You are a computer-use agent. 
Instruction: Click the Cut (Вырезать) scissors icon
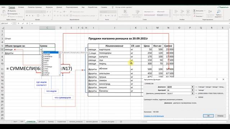tap(9, 11)
